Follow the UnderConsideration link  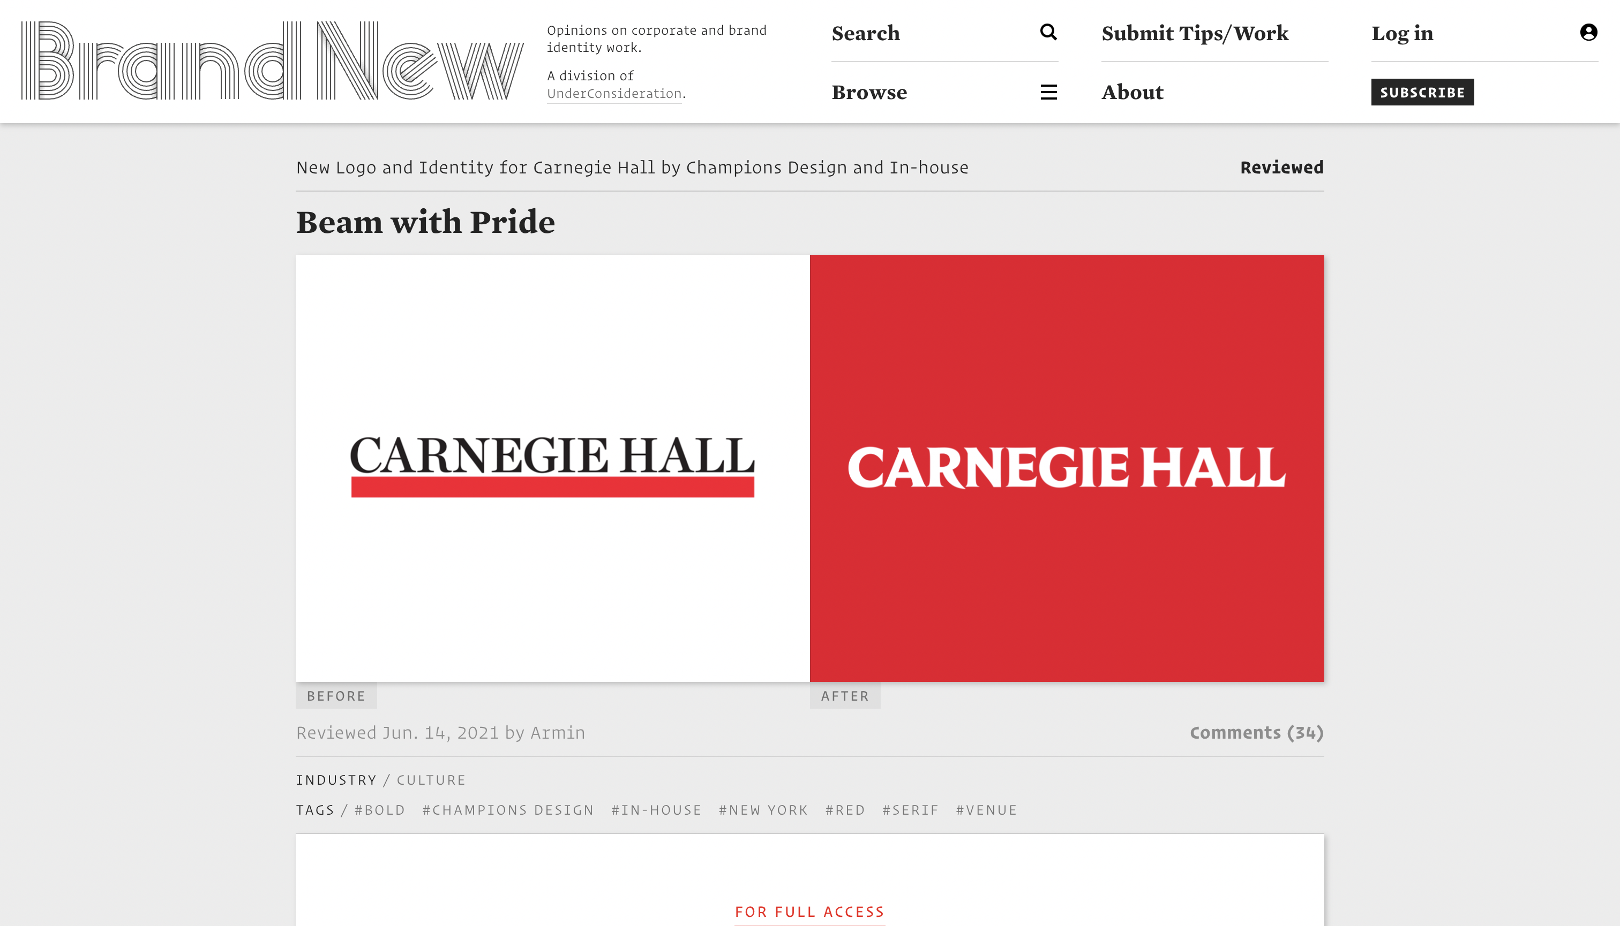(613, 94)
